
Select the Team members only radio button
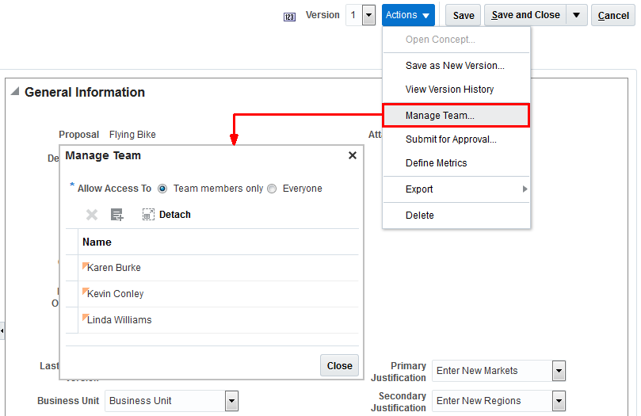pyautogui.click(x=162, y=189)
